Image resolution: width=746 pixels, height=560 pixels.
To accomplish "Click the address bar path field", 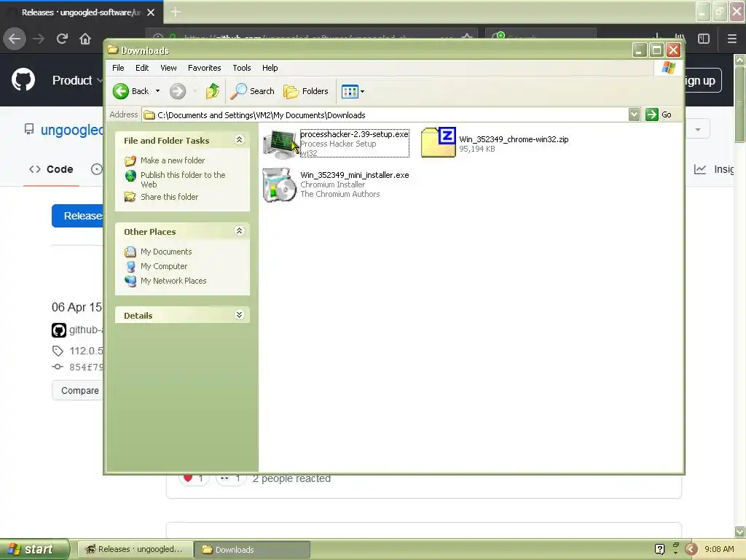I will [x=385, y=114].
